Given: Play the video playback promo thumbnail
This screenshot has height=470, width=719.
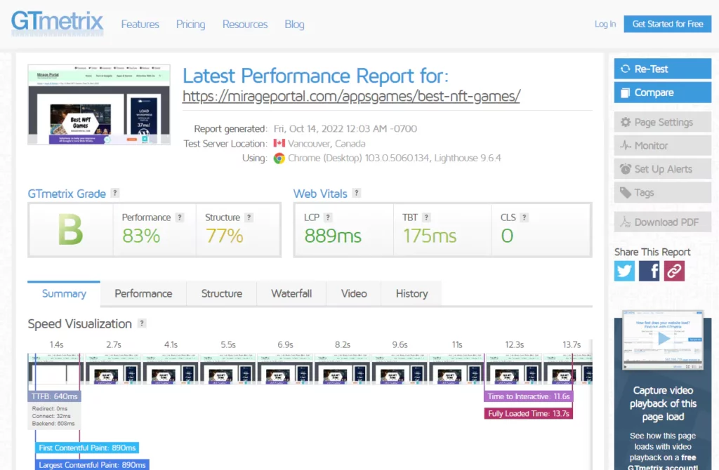Looking at the screenshot, I should 663,339.
